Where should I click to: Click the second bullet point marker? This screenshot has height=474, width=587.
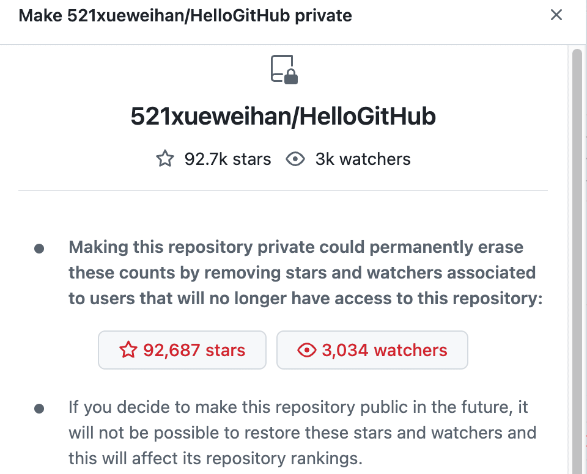tap(39, 409)
